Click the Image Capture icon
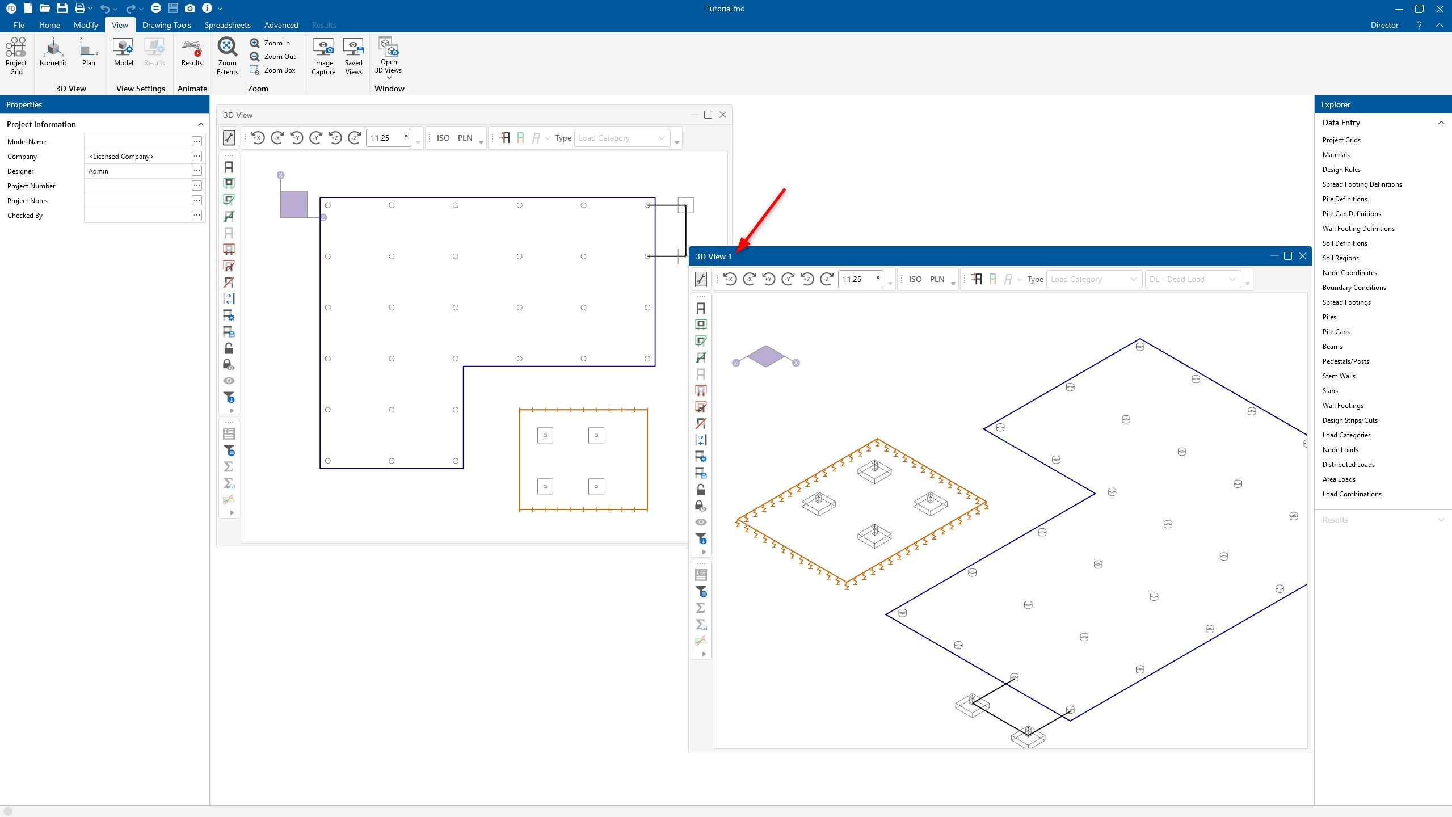 [x=323, y=48]
